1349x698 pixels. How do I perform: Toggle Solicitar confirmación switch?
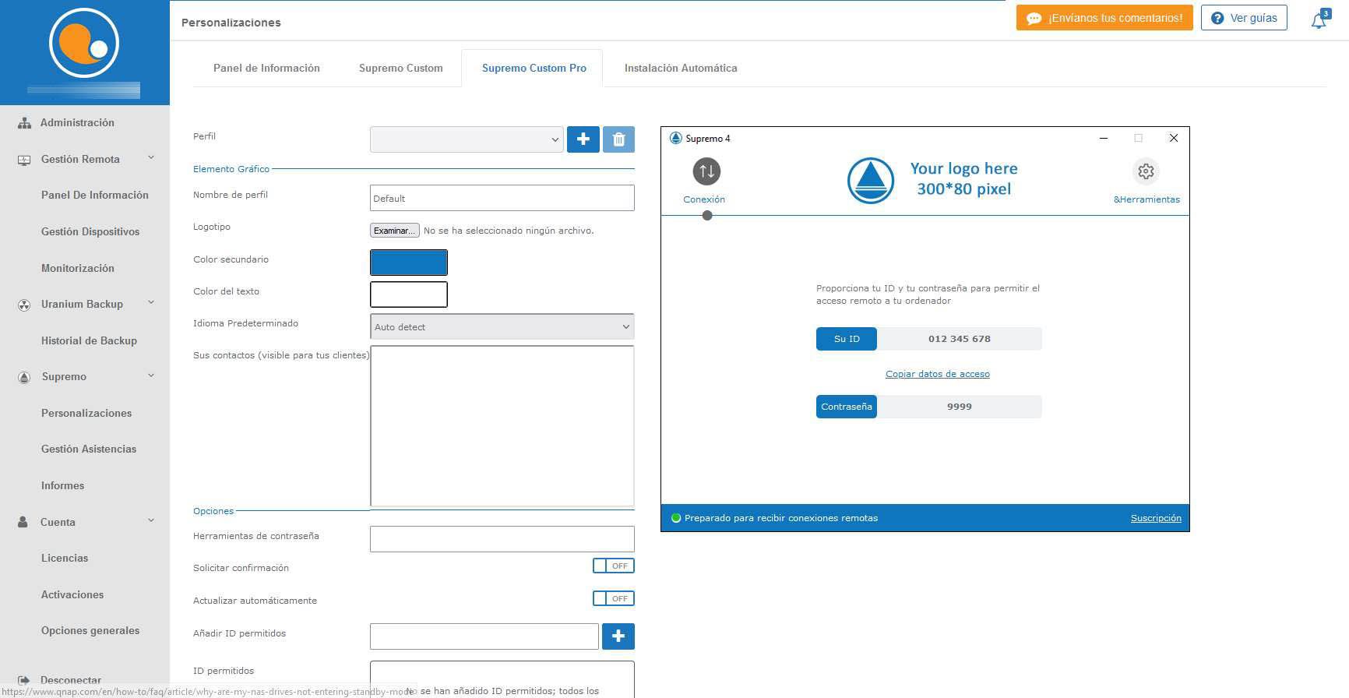[x=613, y=566]
